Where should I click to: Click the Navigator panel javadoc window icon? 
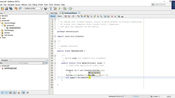46,63
